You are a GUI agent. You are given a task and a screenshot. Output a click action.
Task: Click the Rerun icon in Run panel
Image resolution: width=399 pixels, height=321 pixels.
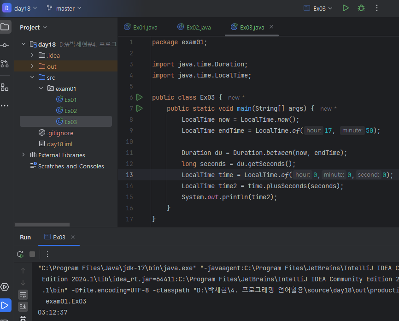(x=20, y=254)
